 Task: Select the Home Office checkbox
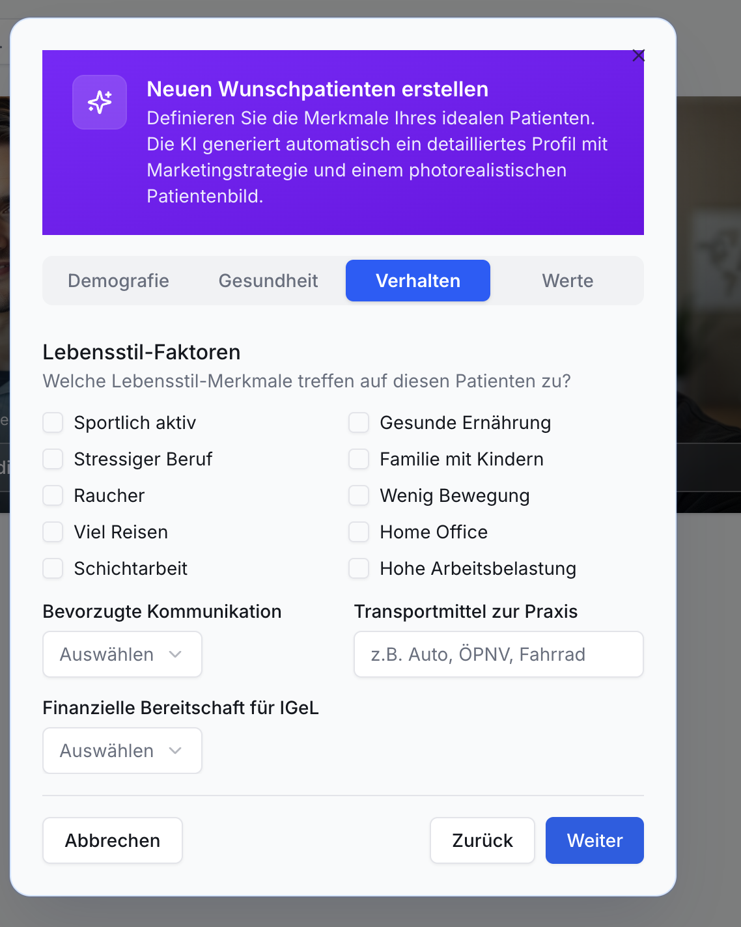[x=359, y=532]
